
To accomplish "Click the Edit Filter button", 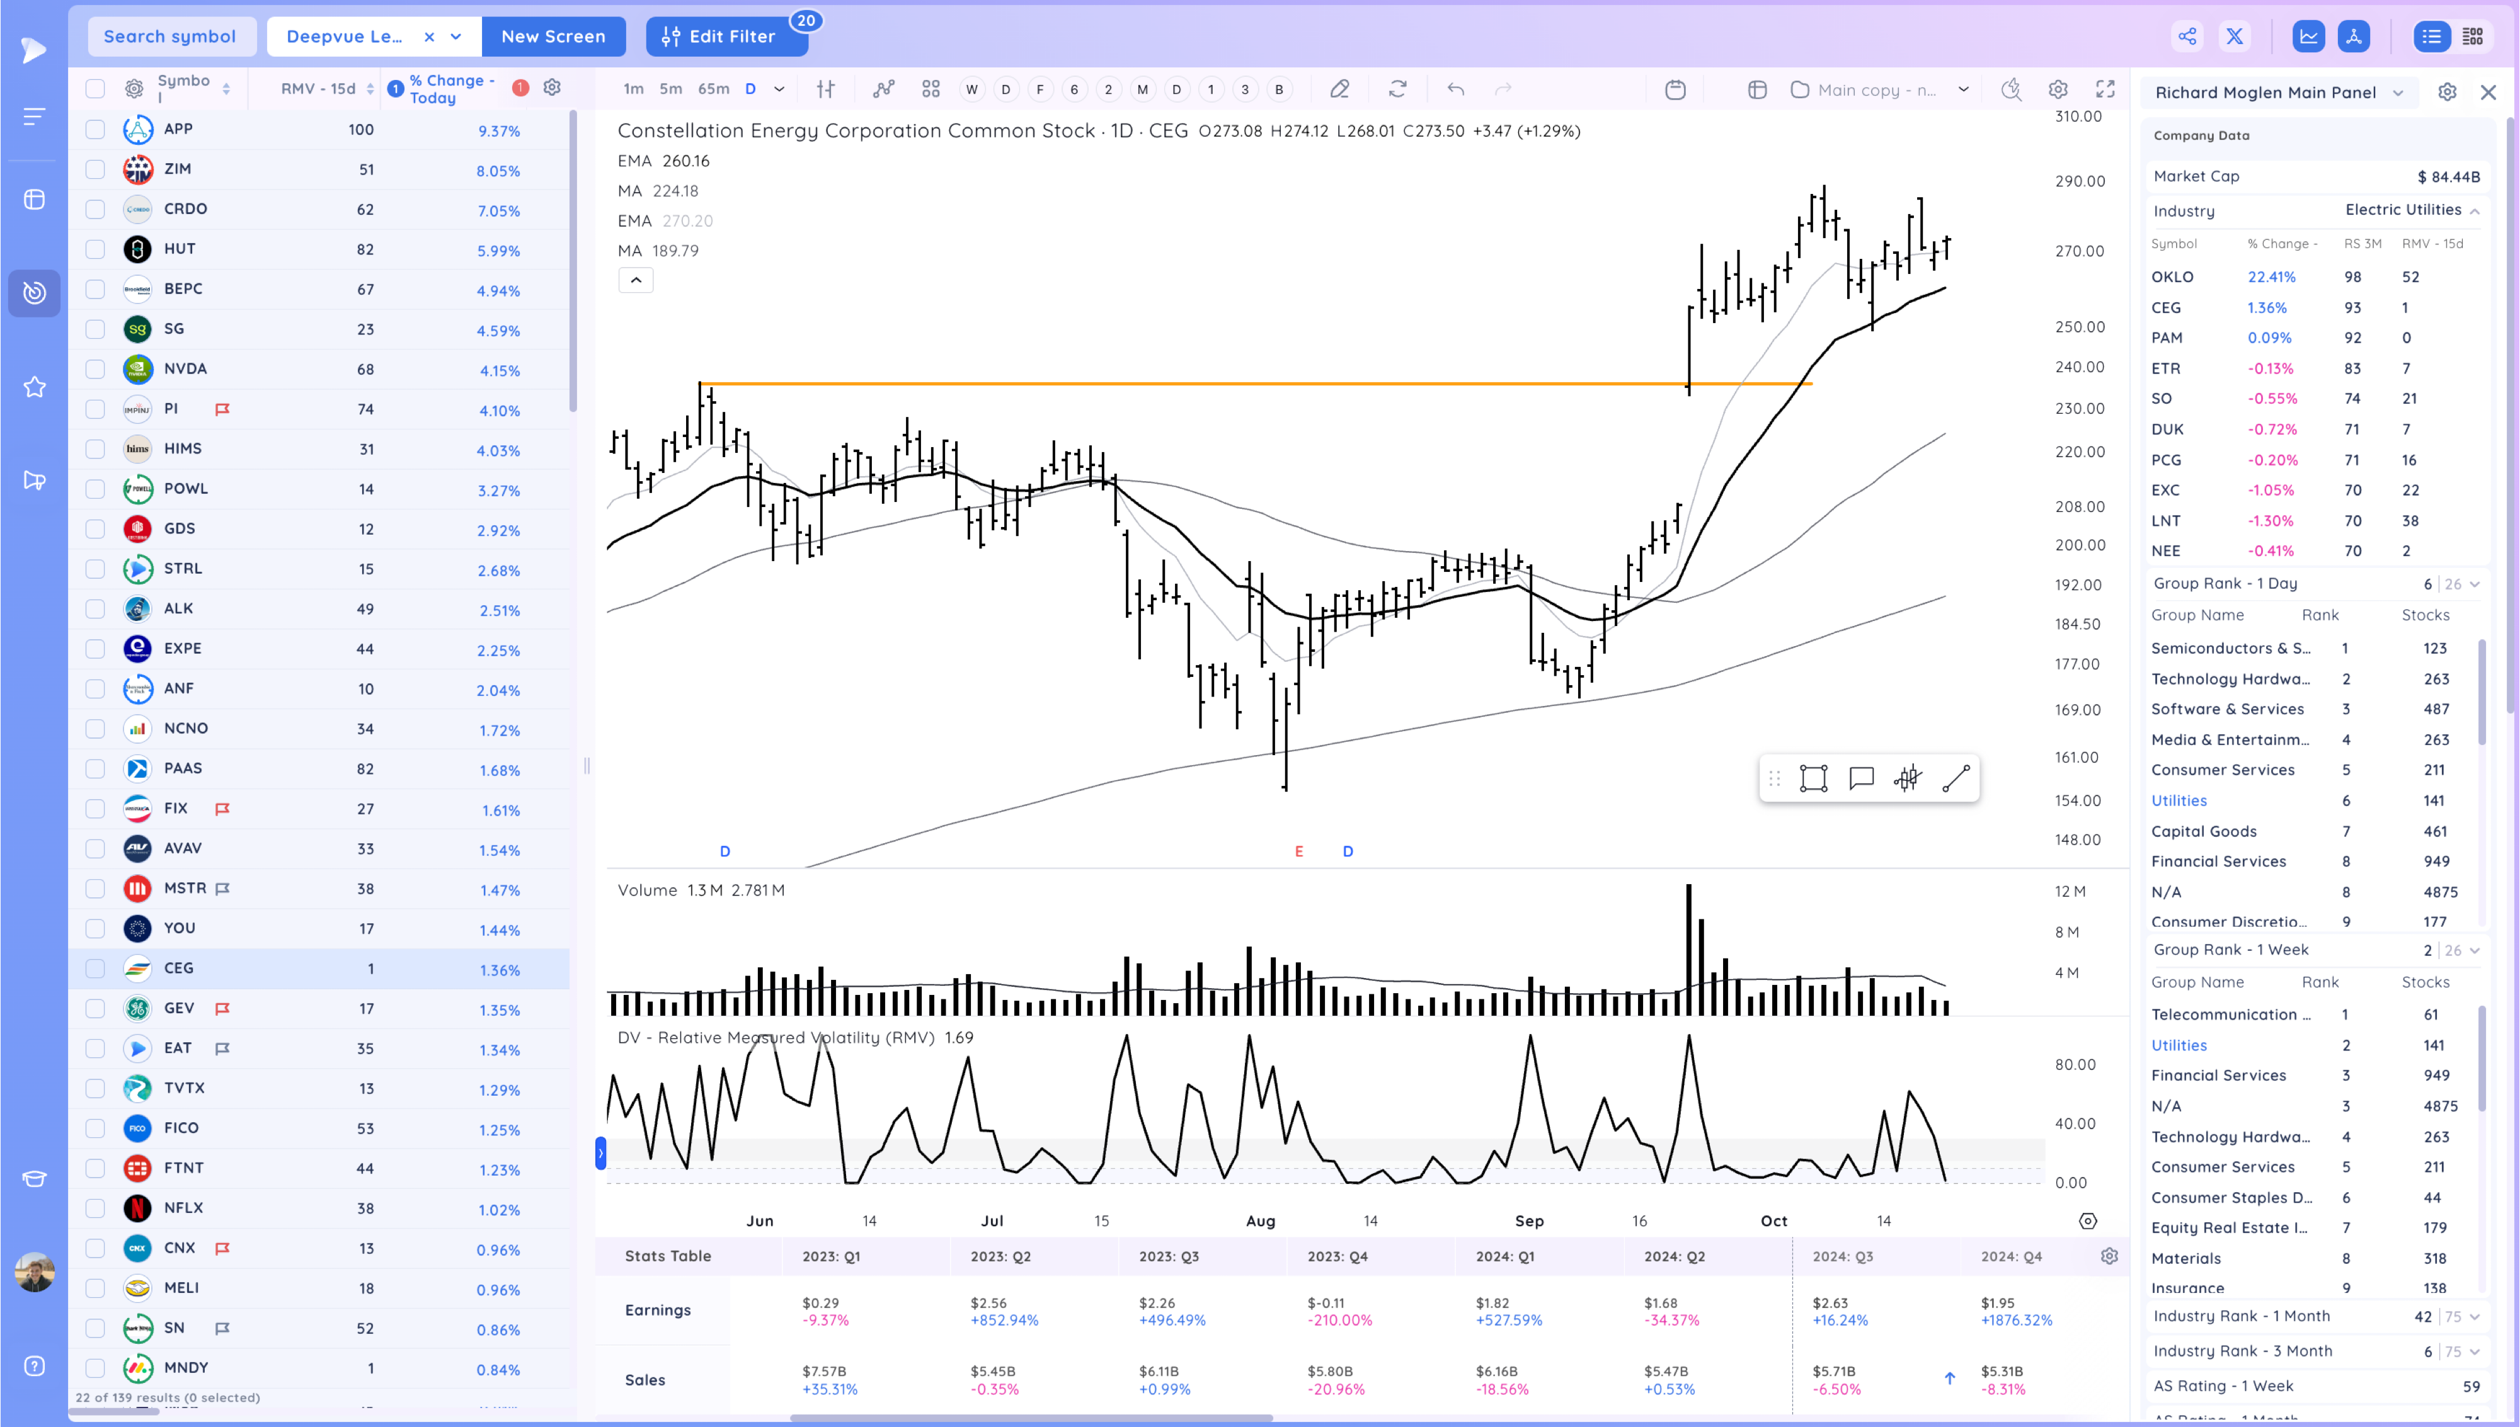I will 719,37.
